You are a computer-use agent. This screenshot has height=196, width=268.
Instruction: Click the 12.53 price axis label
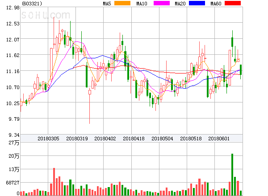coord(13,24)
